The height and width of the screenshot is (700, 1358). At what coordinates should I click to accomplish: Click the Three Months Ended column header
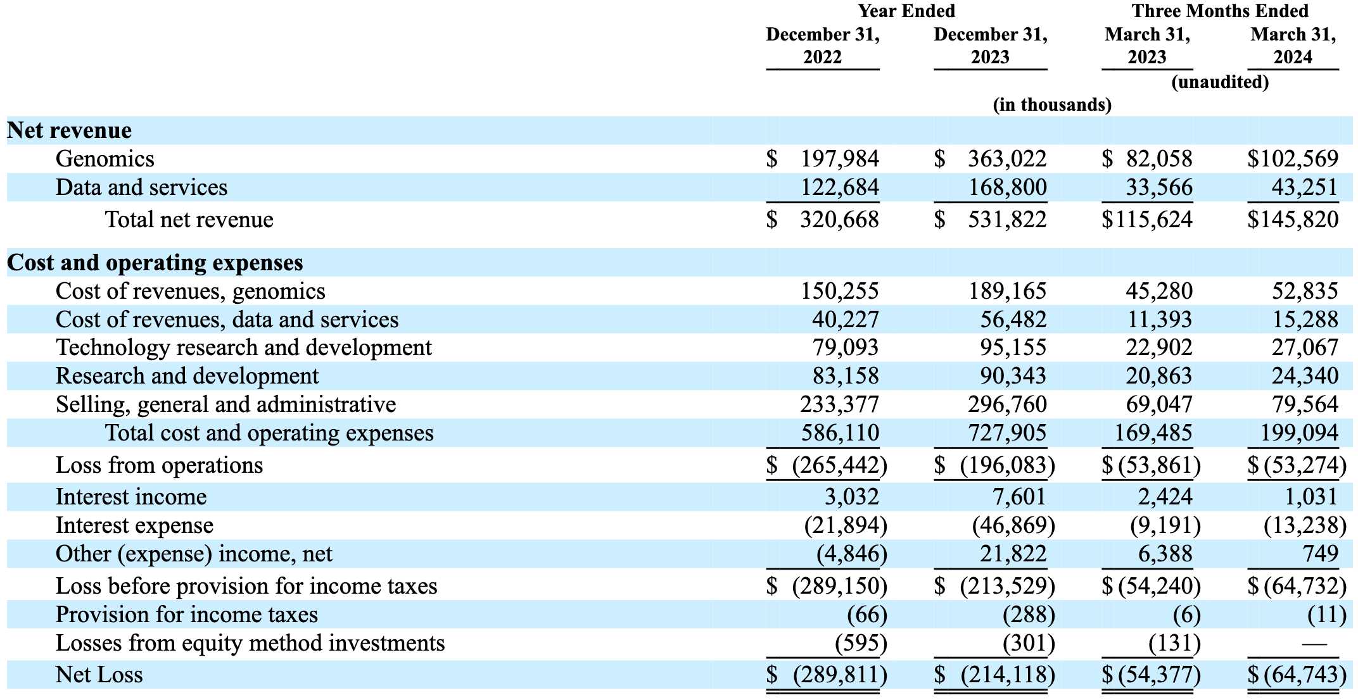1219,11
